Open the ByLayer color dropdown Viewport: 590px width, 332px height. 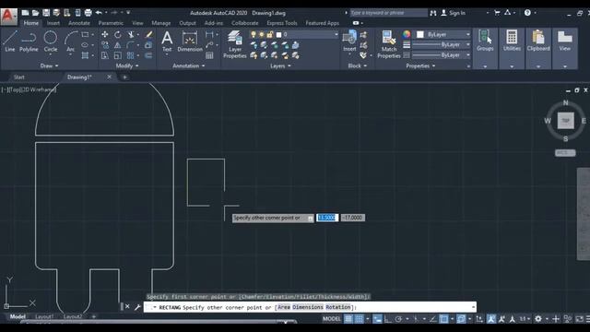pos(467,34)
